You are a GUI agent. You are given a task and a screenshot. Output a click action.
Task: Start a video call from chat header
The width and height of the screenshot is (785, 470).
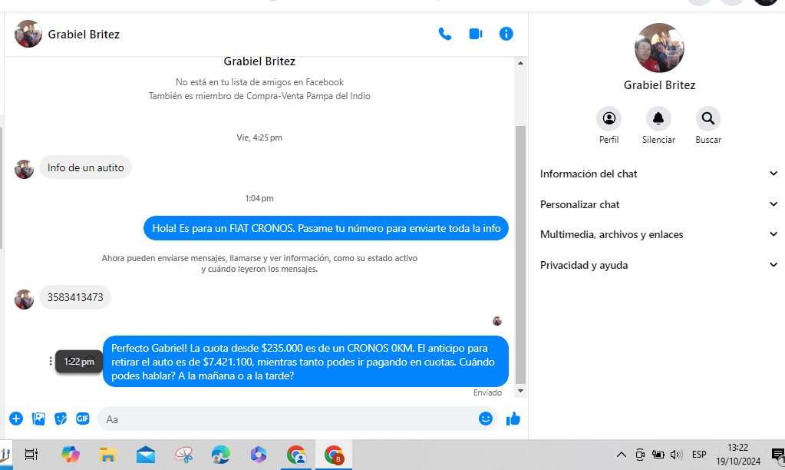click(476, 34)
